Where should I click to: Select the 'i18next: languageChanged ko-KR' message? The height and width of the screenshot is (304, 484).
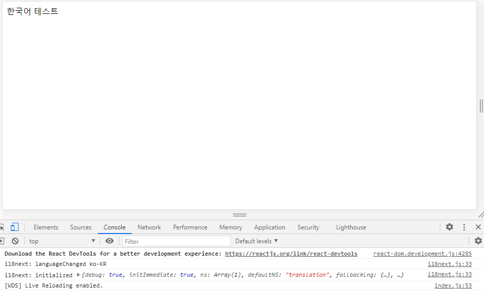56,264
